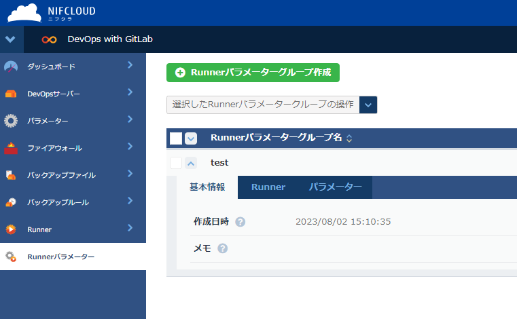Click the plus icon on the create button

[180, 73]
